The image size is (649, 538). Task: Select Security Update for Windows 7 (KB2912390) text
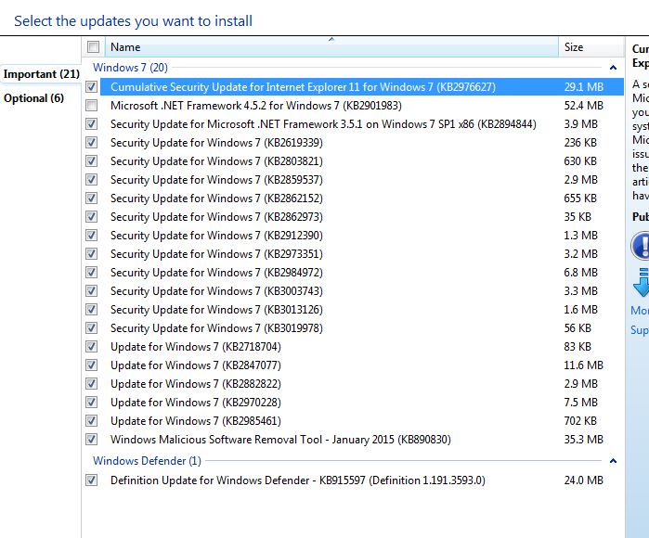[216, 236]
